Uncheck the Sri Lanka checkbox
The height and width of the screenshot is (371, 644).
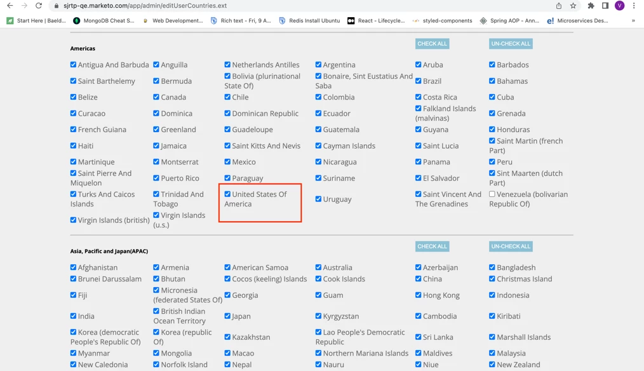coord(418,337)
